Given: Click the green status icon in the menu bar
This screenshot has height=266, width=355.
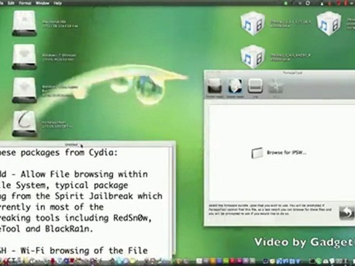Looking at the screenshot, I should (x=286, y=3).
